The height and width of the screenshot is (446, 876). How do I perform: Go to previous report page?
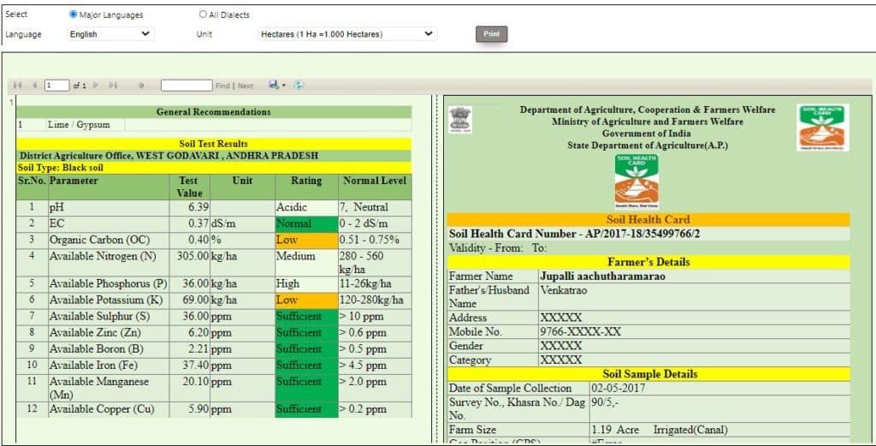[34, 85]
